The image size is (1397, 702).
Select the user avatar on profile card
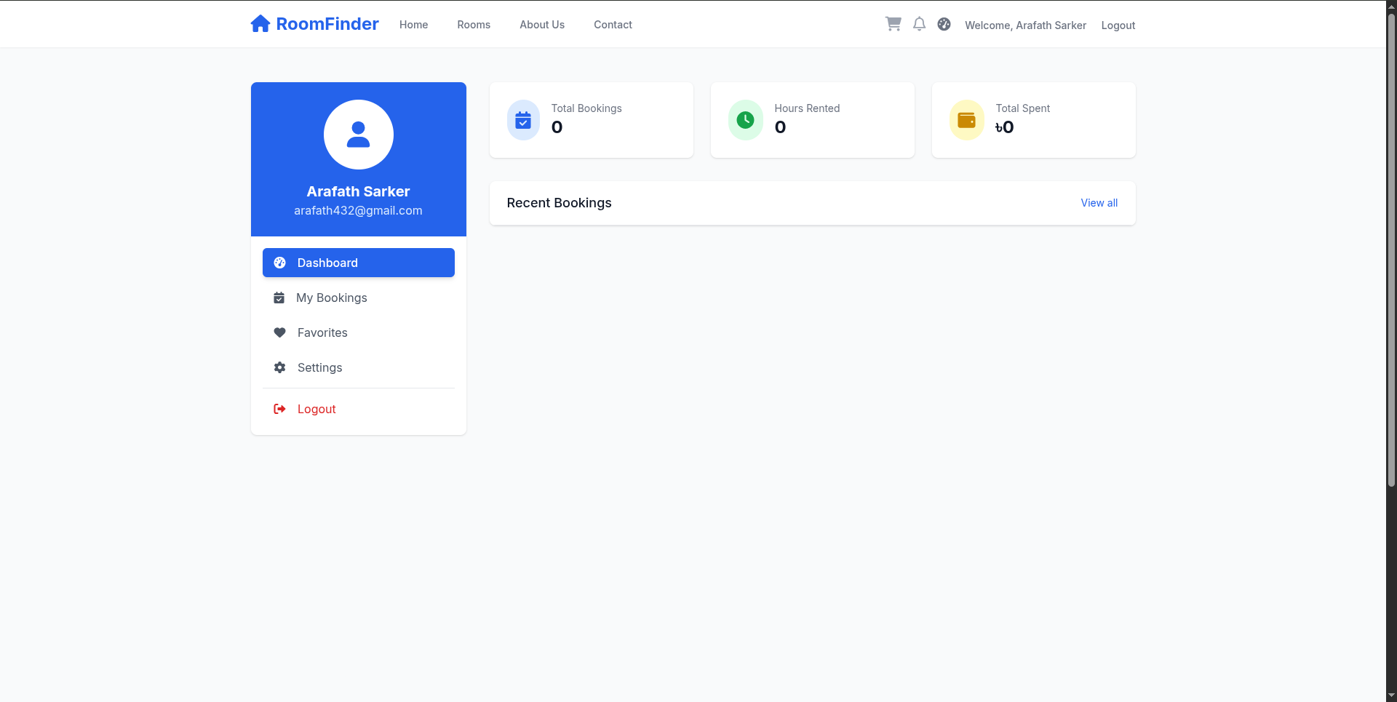click(x=358, y=135)
